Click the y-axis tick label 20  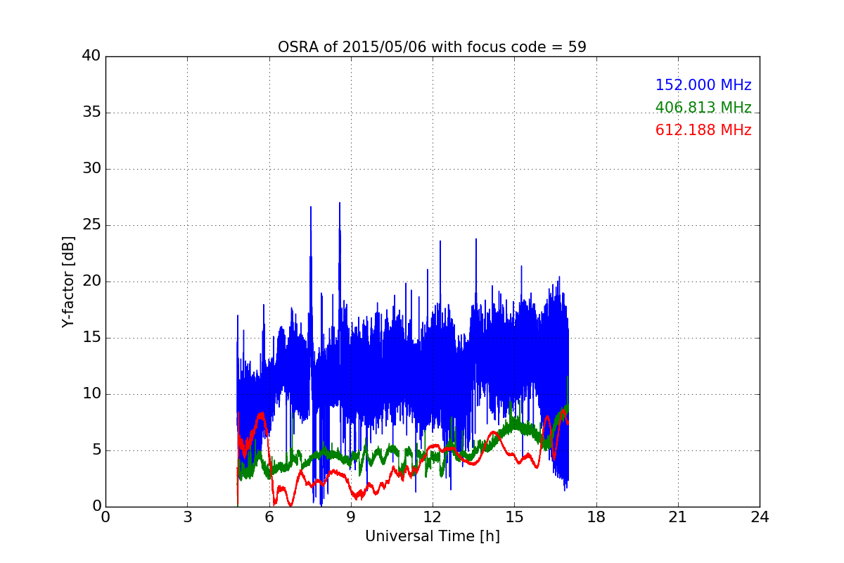[x=91, y=281]
